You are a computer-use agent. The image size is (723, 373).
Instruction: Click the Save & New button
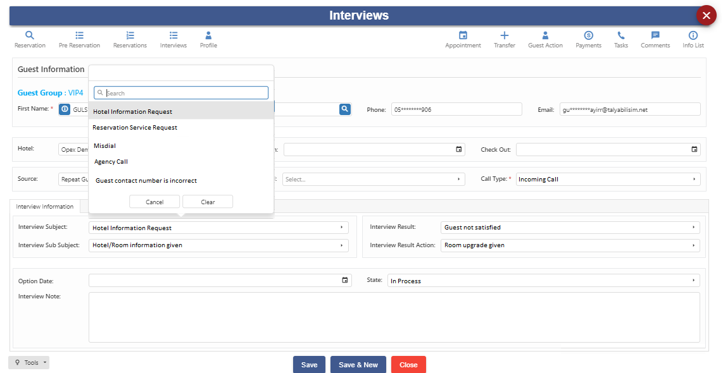pyautogui.click(x=358, y=365)
